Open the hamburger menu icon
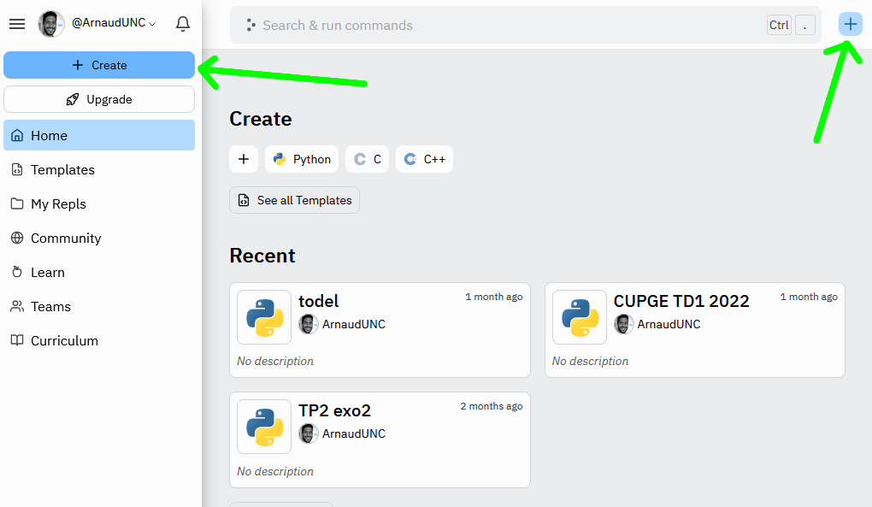 click(x=17, y=24)
